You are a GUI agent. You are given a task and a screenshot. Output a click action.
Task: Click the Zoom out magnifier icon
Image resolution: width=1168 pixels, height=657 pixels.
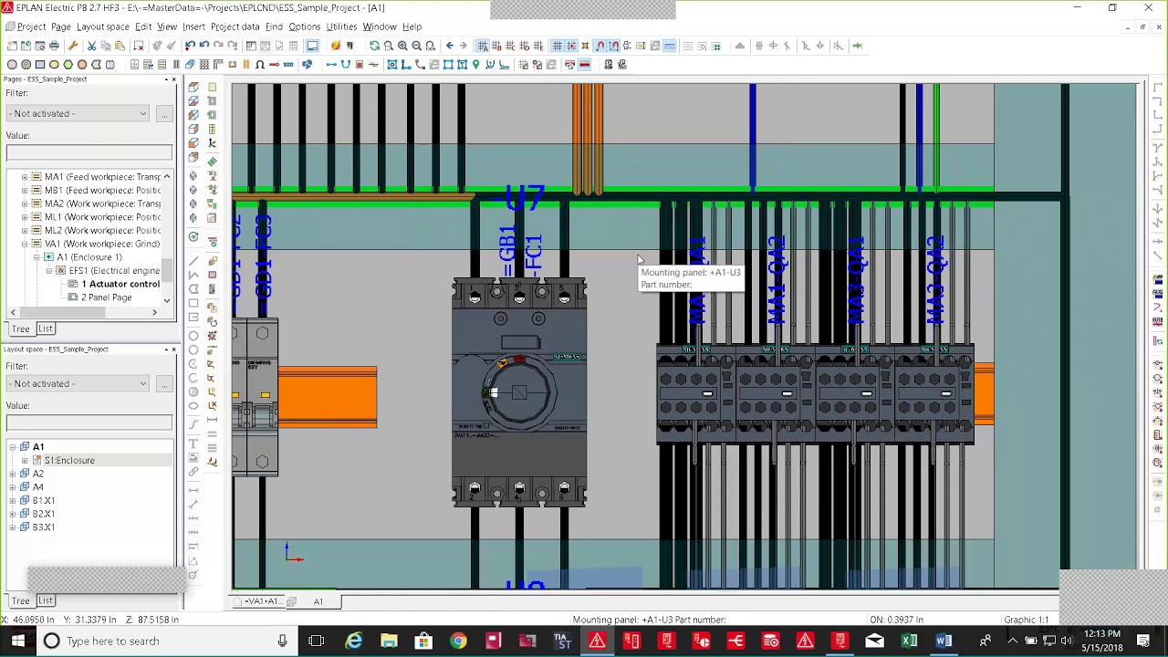[416, 46]
